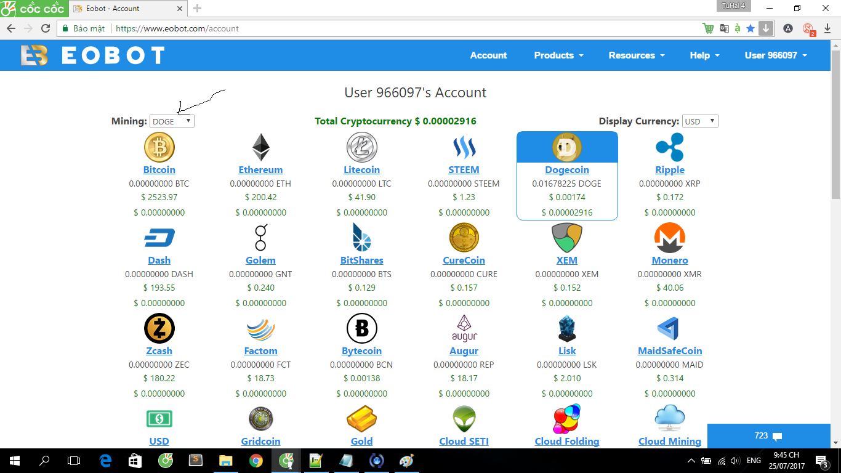Select the Cloud SETI alien icon
The width and height of the screenshot is (841, 473).
[464, 418]
